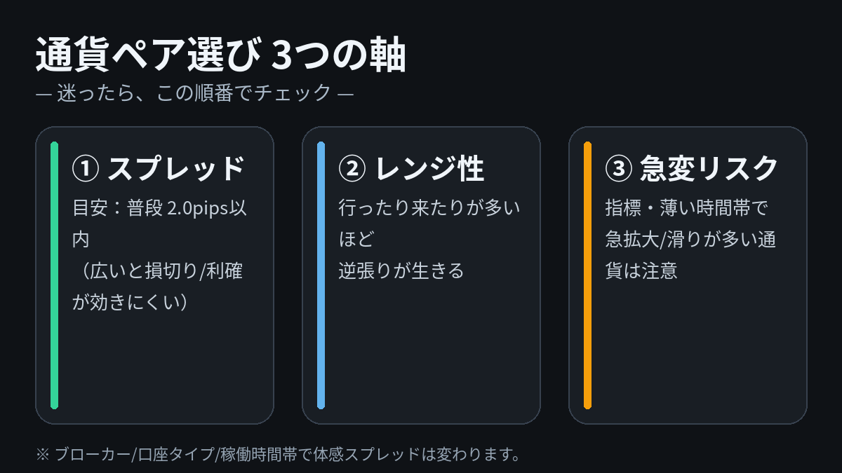Click the line 行ったり来たりが多いほど
The image size is (842, 473).
pyautogui.click(x=429, y=209)
